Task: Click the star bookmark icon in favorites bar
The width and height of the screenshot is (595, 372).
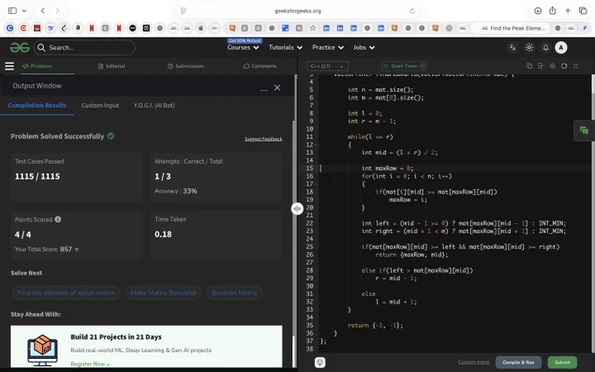Action: click(312, 28)
